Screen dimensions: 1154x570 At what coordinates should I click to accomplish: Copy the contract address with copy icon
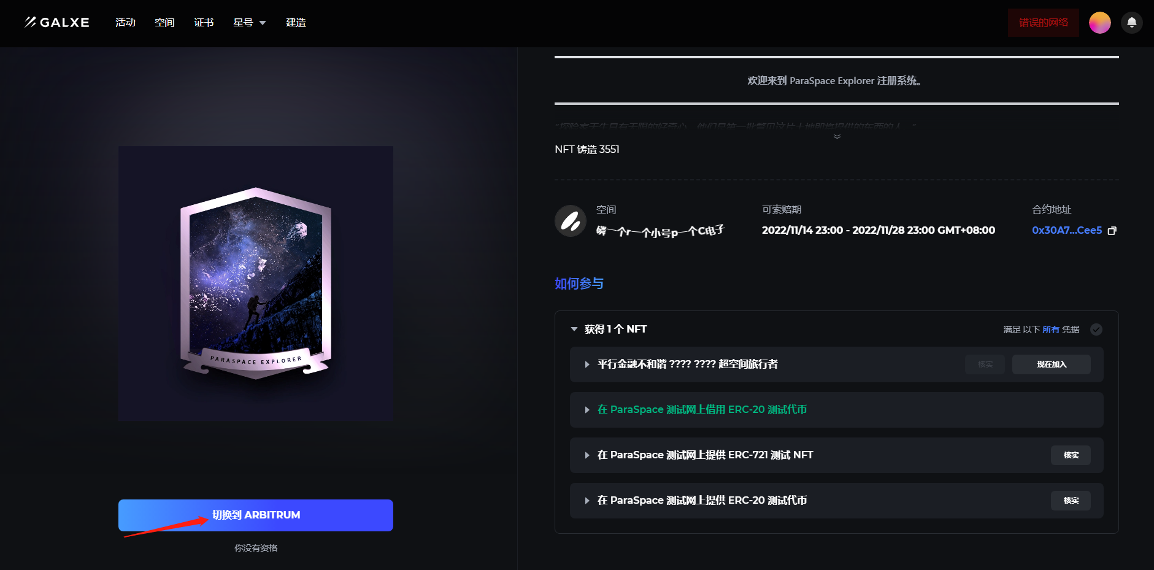click(1112, 231)
